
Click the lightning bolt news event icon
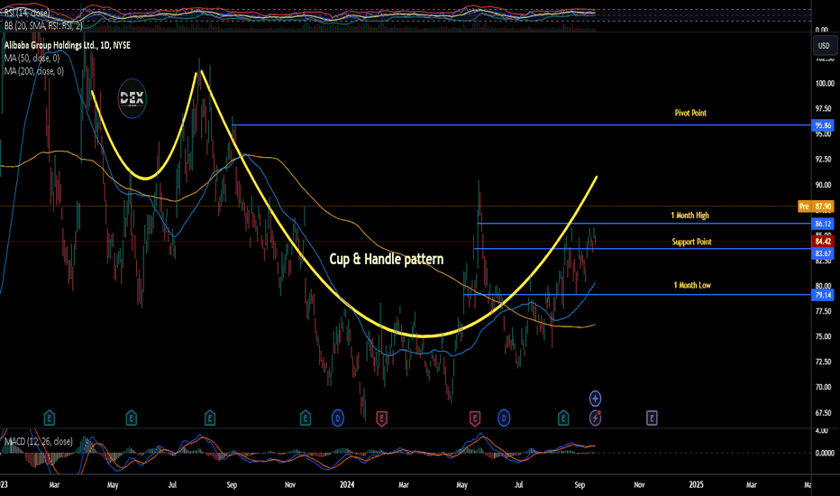point(595,418)
